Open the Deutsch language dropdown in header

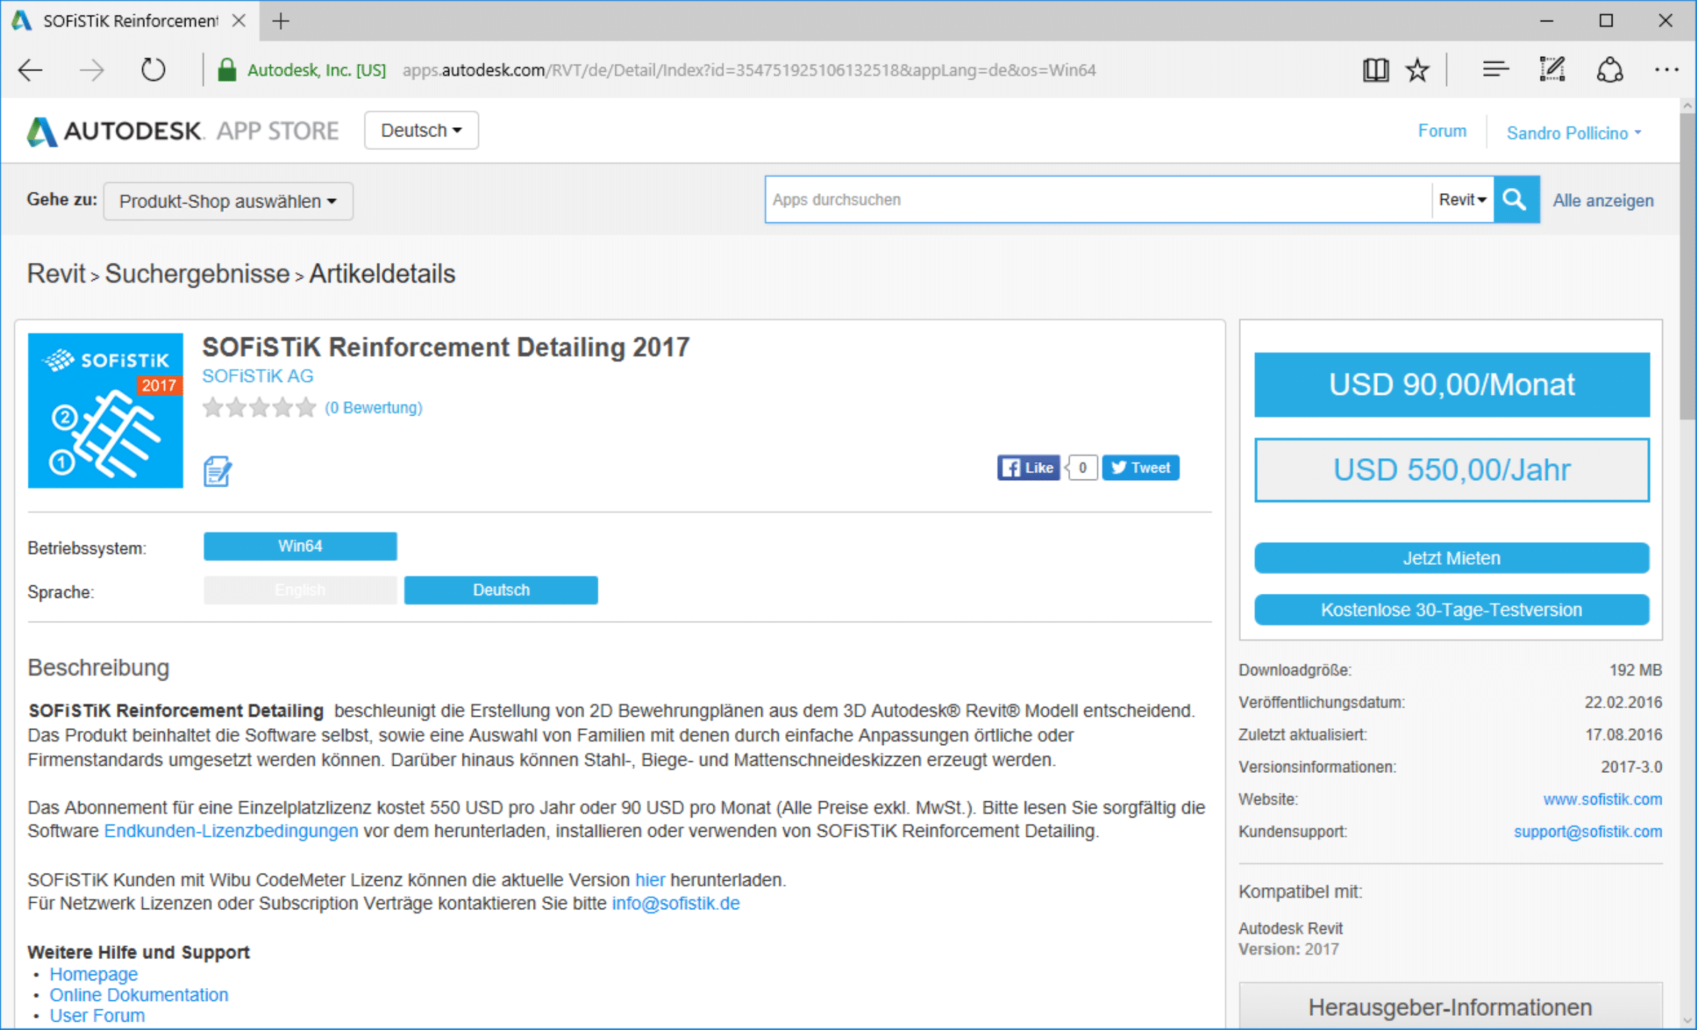[x=421, y=130]
